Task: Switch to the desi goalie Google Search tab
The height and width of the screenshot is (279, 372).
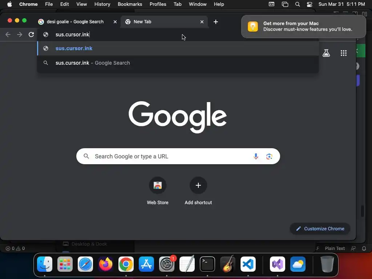Action: pyautogui.click(x=75, y=22)
